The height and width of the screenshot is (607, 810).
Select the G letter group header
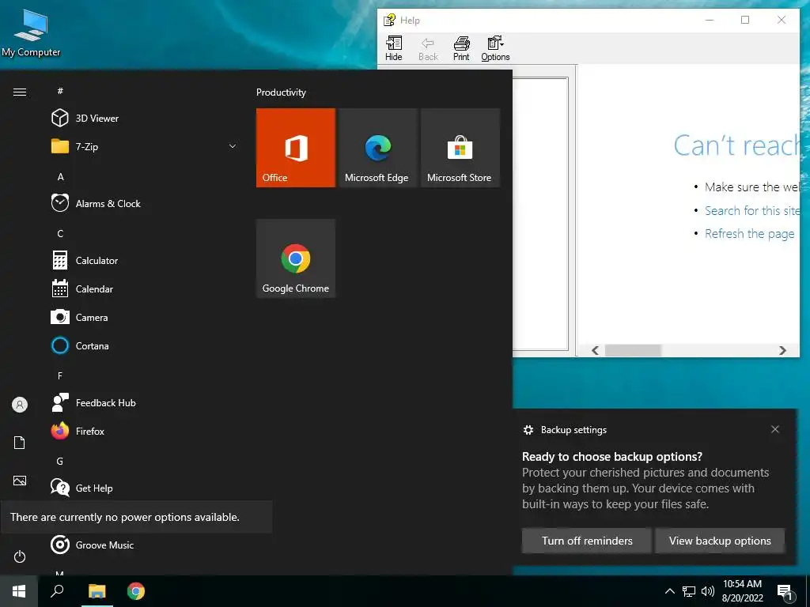pyautogui.click(x=60, y=461)
